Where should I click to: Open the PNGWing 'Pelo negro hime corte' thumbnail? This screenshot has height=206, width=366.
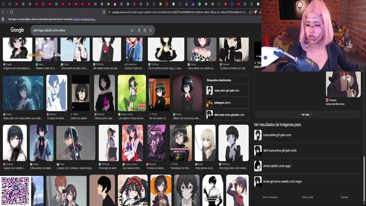tap(234, 143)
